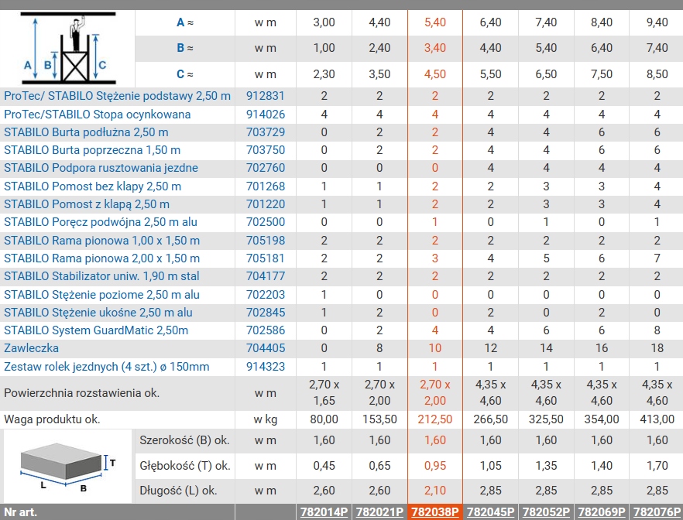The height and width of the screenshot is (520, 683).
Task: Open STABILO Rama pionowa 2,00 x 1,50 m
Action: (101, 258)
